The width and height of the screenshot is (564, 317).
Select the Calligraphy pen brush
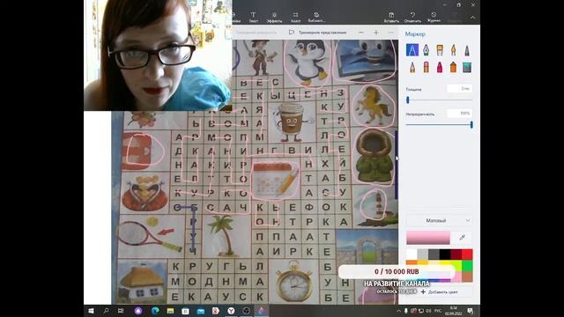point(426,50)
